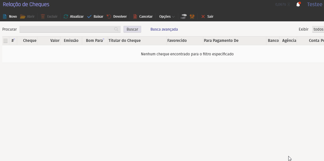The image size is (324, 161).
Task: Toggle the select-all checkbox in table header
Action: [x=6, y=41]
